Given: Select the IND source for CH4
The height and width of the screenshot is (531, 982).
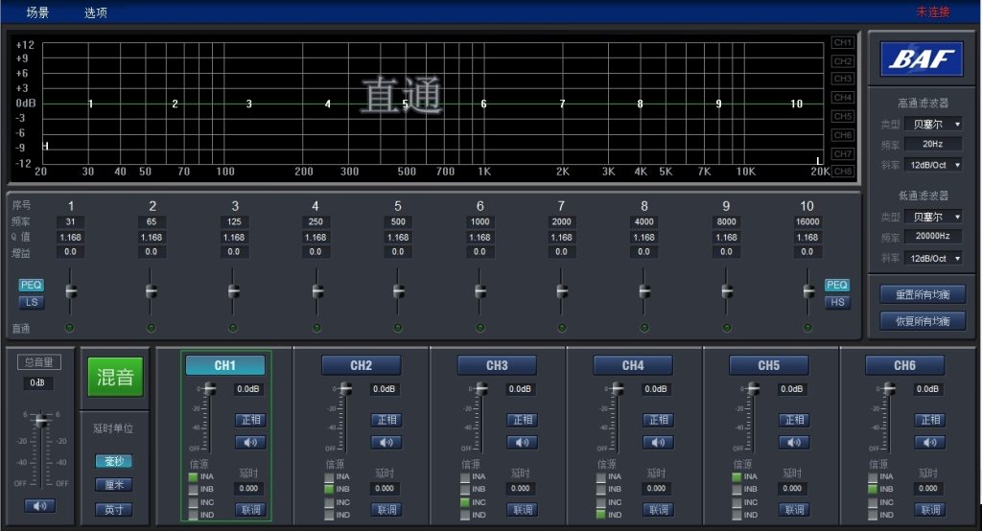Looking at the screenshot, I should pos(601,515).
